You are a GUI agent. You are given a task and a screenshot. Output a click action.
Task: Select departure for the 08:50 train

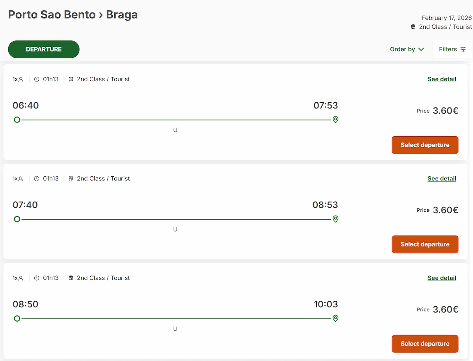425,344
